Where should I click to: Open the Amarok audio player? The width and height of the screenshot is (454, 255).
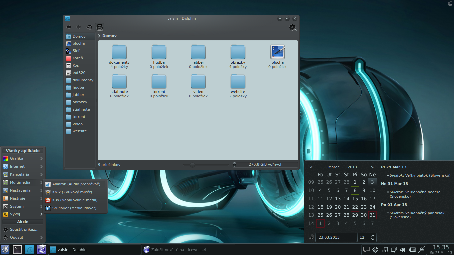(x=76, y=184)
